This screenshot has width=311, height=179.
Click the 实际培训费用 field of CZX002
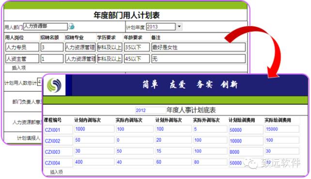coord(282,140)
